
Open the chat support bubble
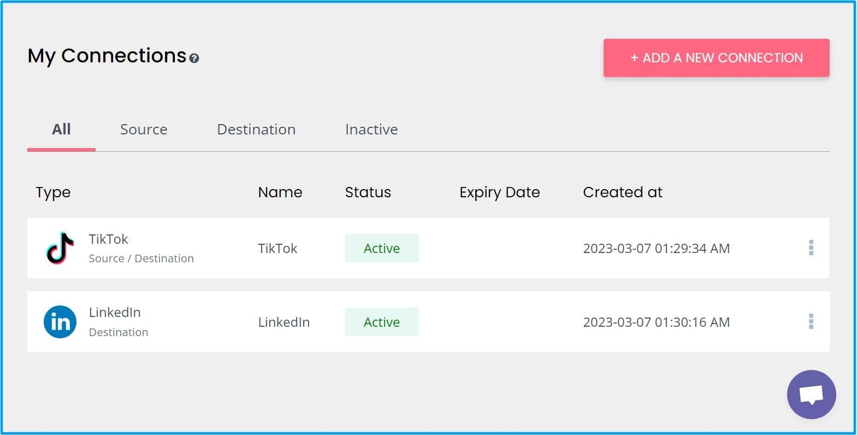click(811, 395)
